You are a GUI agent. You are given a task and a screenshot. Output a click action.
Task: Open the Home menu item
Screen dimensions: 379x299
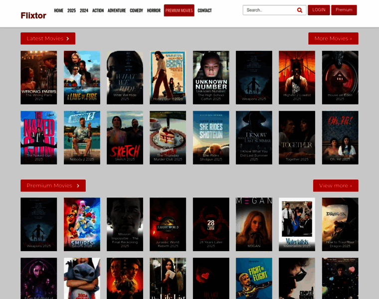[58, 10]
